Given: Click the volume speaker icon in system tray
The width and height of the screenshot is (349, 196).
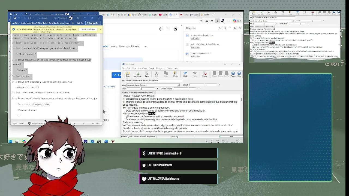Looking at the screenshot, I should pos(227,142).
